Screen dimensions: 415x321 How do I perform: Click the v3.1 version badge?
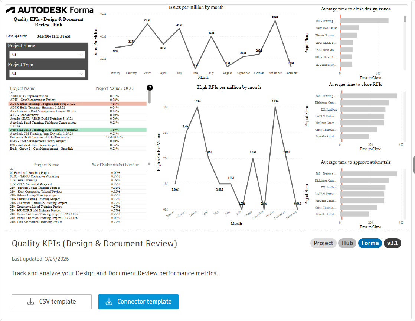tap(392, 243)
